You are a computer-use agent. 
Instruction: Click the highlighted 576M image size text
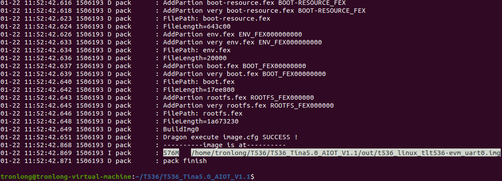(171, 153)
